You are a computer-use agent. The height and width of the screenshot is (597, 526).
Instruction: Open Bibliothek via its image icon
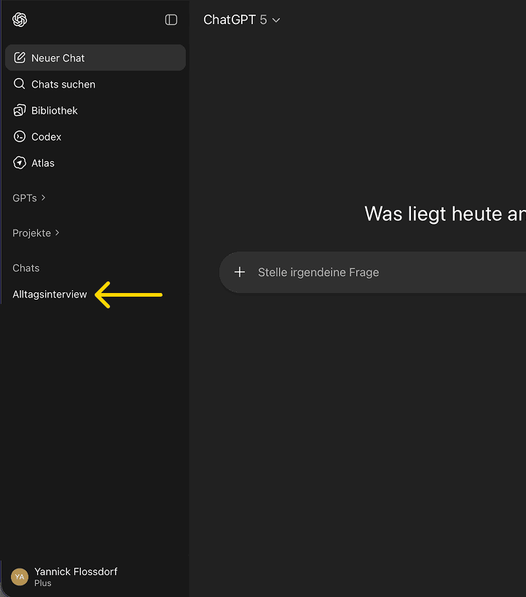pos(20,110)
